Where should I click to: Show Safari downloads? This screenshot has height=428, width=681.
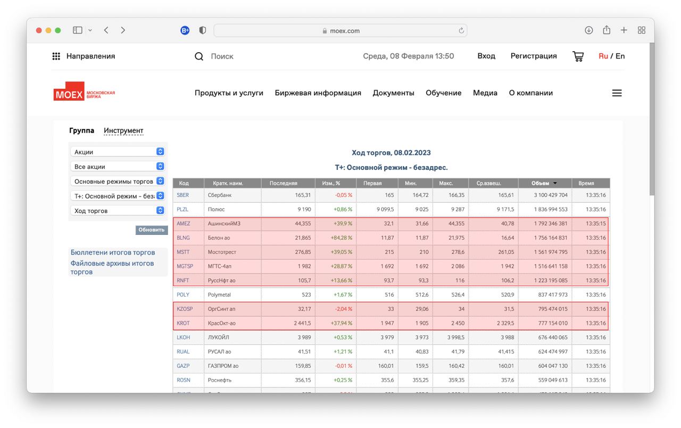click(588, 30)
